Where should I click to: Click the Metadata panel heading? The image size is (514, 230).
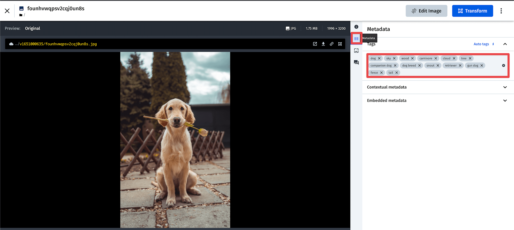point(378,29)
